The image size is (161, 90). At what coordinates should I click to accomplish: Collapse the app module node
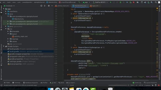tap(4, 9)
